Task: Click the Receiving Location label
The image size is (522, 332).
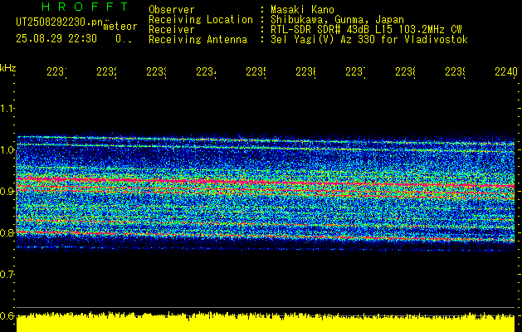Action: pos(201,20)
